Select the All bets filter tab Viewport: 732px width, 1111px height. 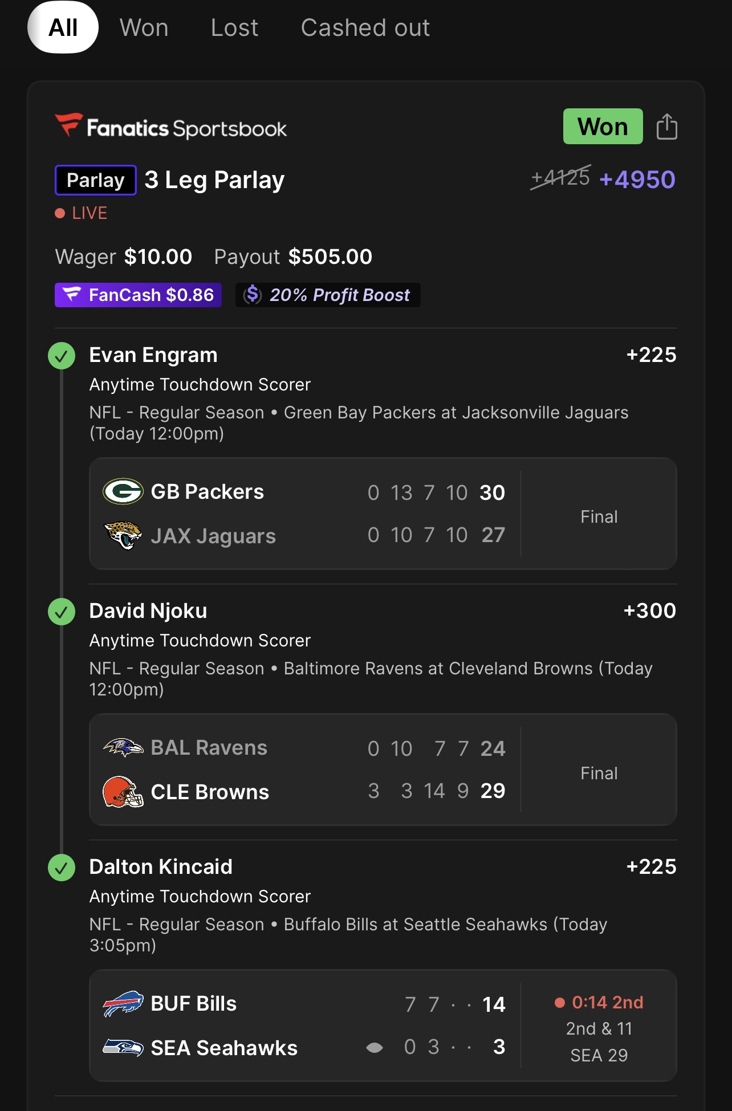[63, 27]
